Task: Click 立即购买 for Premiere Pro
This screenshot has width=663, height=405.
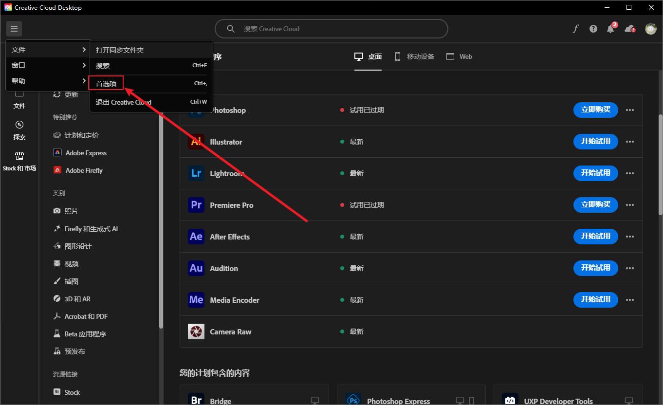Action: [x=596, y=204]
